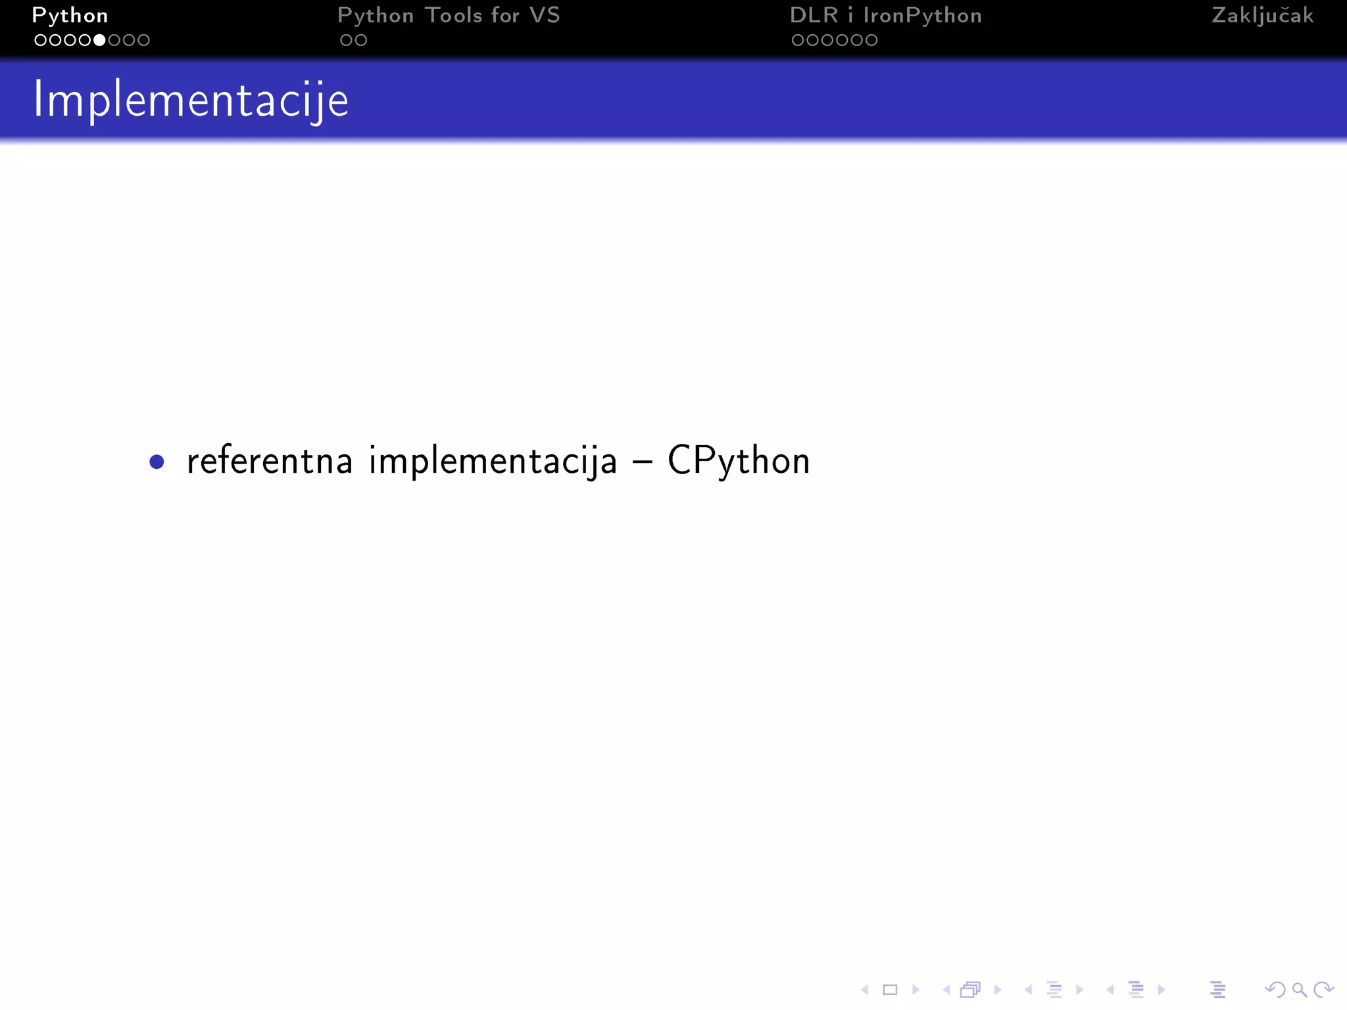Go to previous frame arrow beside stacked frames icon
Screen dimensions: 1347x1010
tap(946, 990)
